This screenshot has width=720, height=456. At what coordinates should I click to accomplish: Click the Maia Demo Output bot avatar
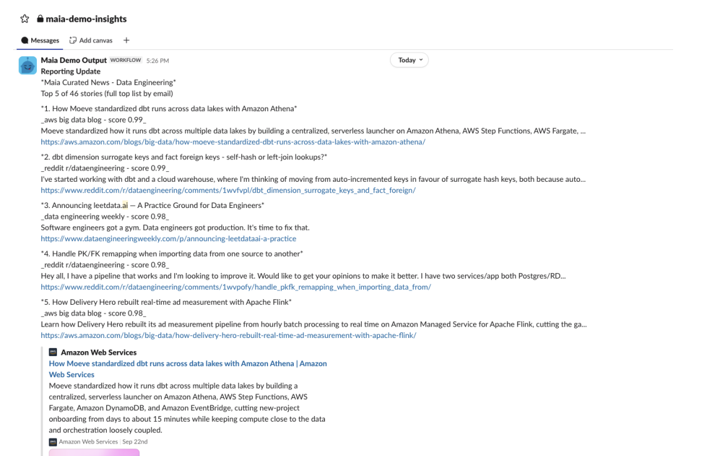pos(27,65)
